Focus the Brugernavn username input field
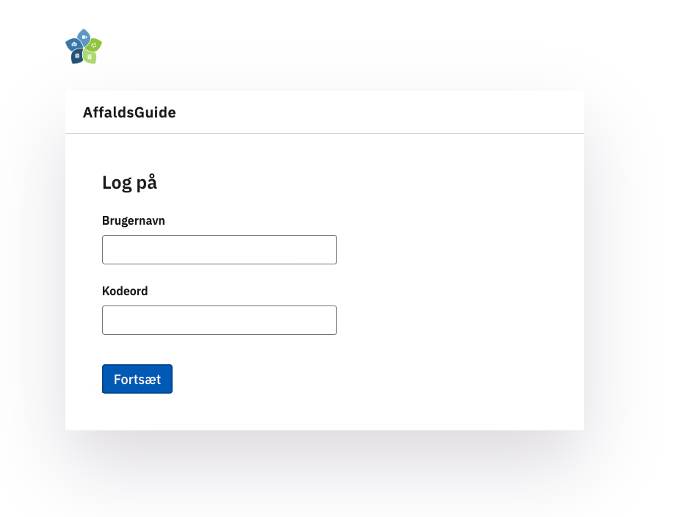This screenshot has width=683, height=517. coord(220,250)
